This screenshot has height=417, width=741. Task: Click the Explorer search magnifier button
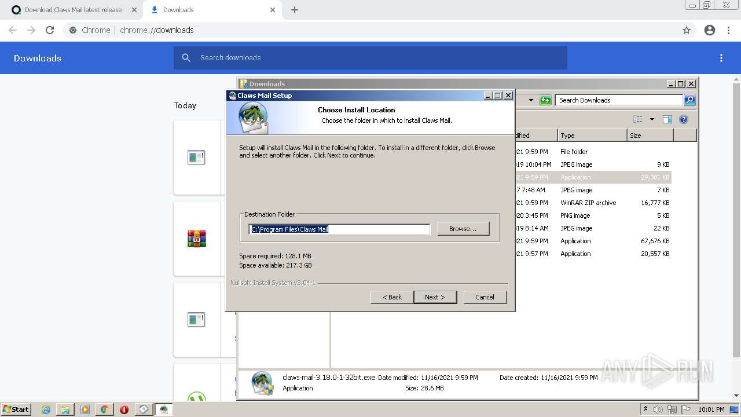[x=689, y=100]
